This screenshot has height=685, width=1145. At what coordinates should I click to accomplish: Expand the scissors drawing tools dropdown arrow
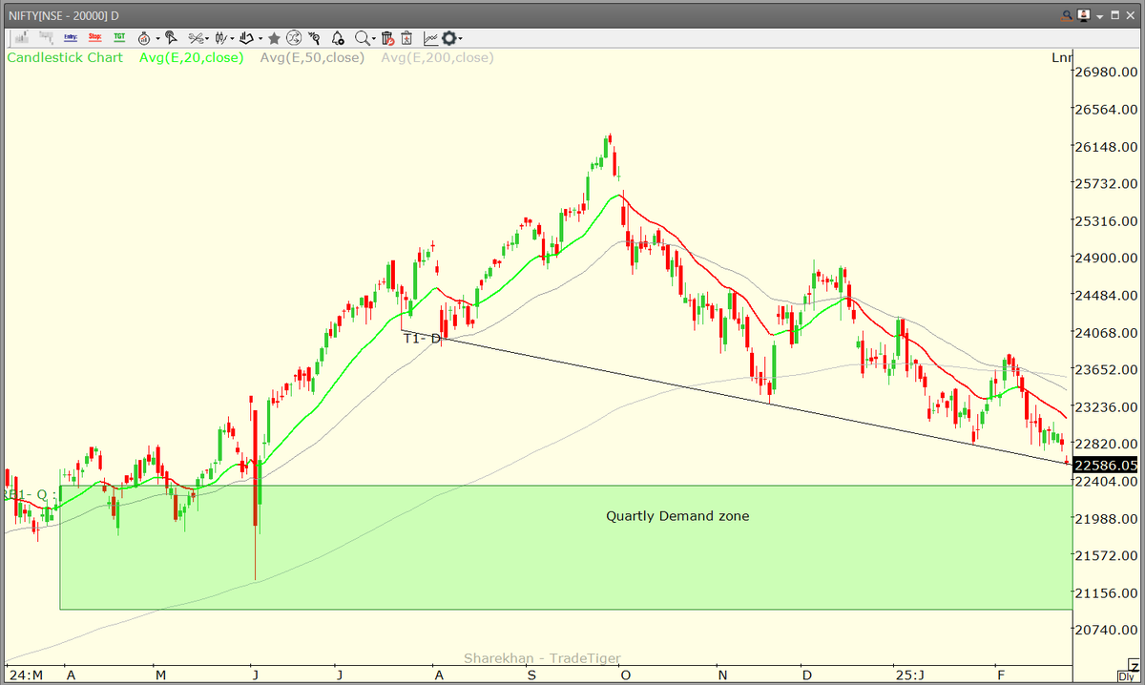208,39
